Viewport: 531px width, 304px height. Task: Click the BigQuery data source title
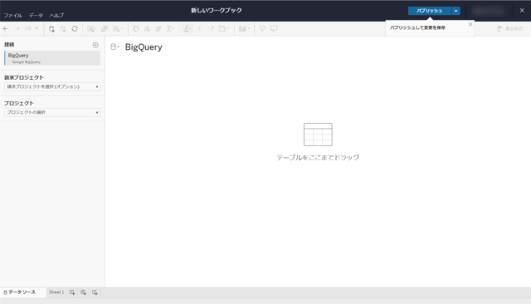(x=144, y=47)
